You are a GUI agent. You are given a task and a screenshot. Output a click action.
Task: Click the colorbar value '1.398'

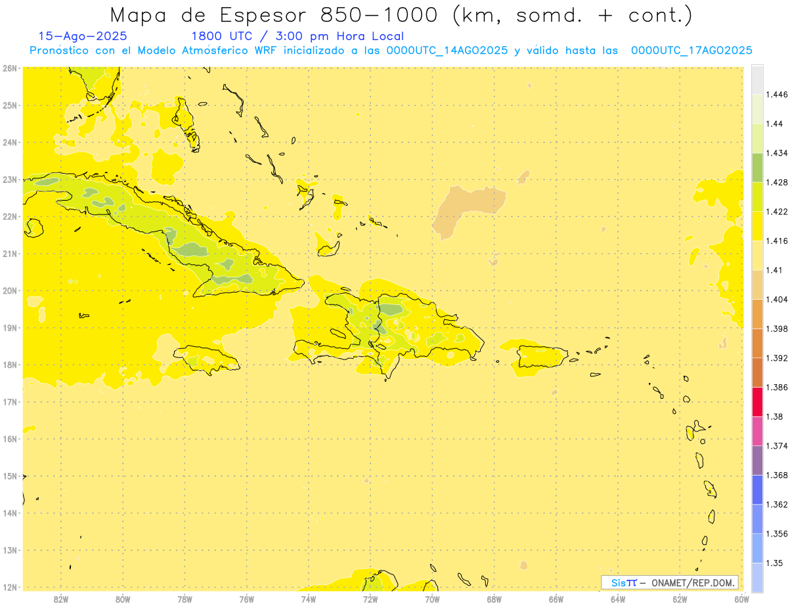777,329
